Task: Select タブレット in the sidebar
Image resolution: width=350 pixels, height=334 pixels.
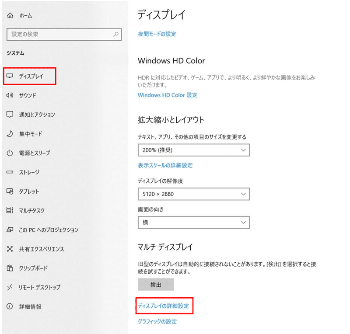Action: point(29,191)
